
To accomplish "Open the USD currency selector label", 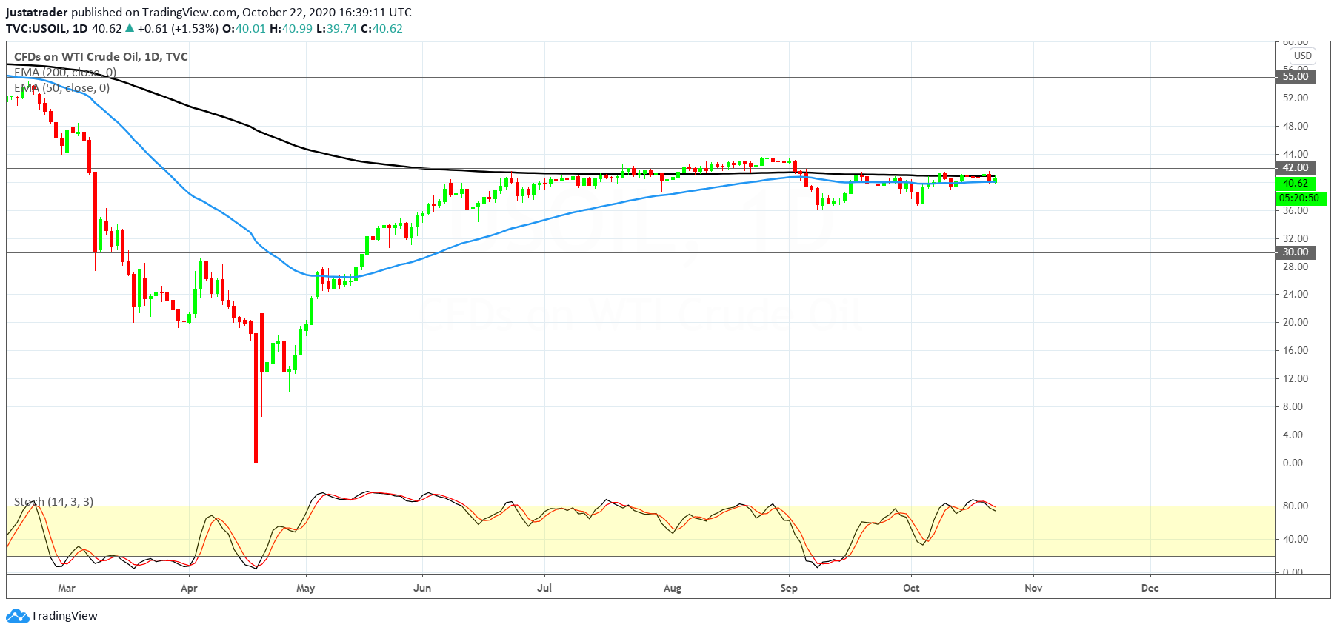I will 1303,56.
